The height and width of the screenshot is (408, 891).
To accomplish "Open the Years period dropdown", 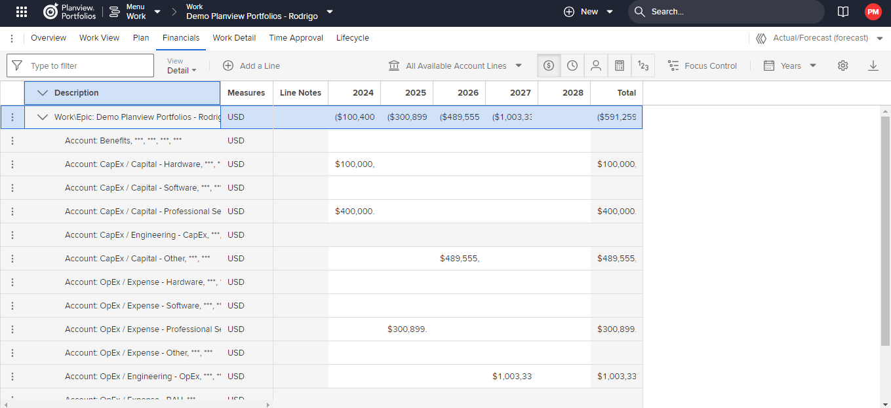I will [790, 66].
